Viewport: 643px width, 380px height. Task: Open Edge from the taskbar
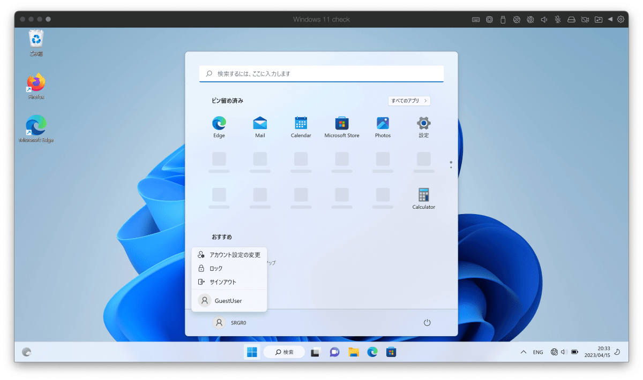click(x=372, y=352)
